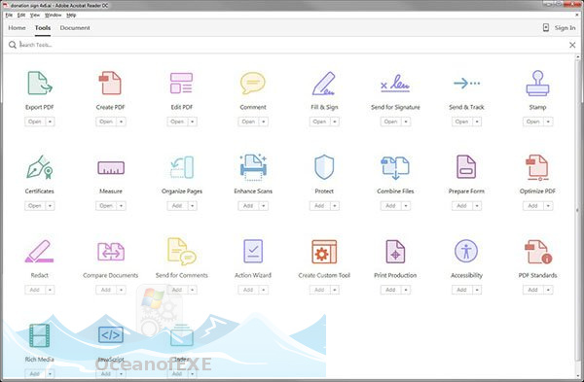
Task: Choose the Stamp tool icon
Action: coord(537,83)
